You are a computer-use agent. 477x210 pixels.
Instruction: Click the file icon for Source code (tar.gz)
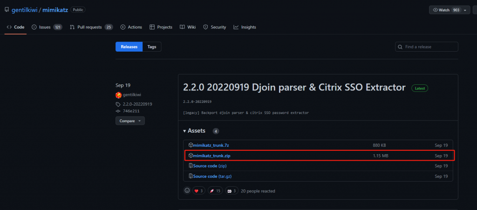(x=191, y=176)
